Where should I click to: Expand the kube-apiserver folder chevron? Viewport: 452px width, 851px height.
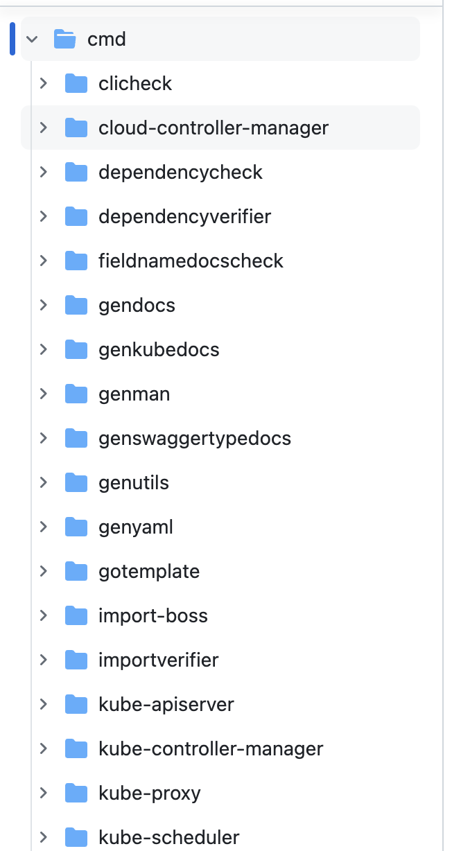44,704
